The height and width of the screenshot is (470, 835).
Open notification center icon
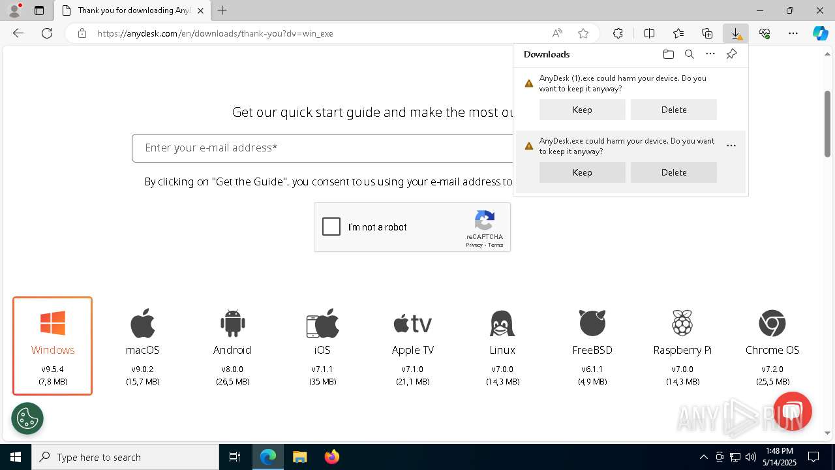pyautogui.click(x=813, y=457)
